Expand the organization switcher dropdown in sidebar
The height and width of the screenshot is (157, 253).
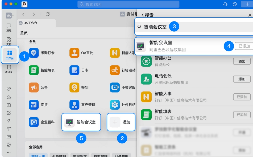10,16
